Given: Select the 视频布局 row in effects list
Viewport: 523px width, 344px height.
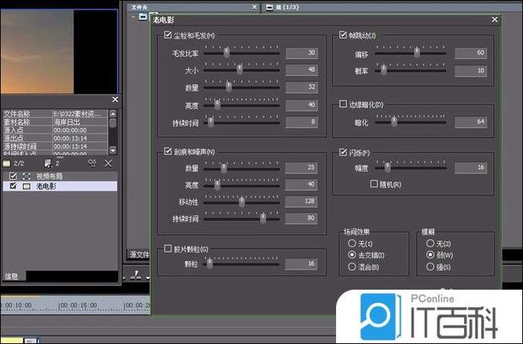Looking at the screenshot, I should [60, 176].
